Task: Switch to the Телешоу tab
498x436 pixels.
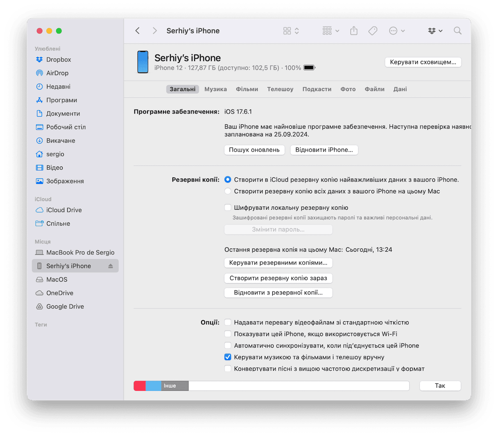Action: (x=280, y=89)
